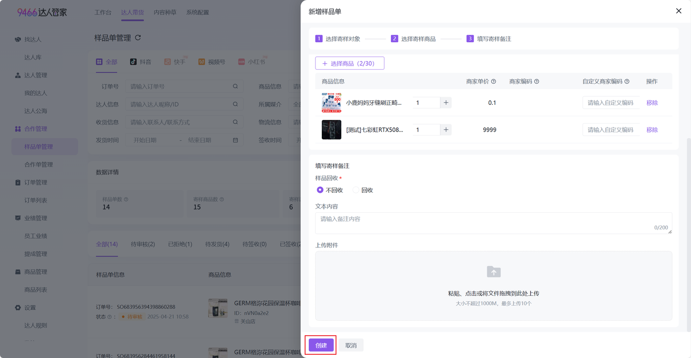
Task: Click the dialog's vertical scrollbar
Action: click(688, 234)
